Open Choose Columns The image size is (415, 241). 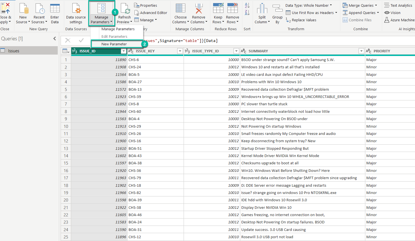[180, 13]
